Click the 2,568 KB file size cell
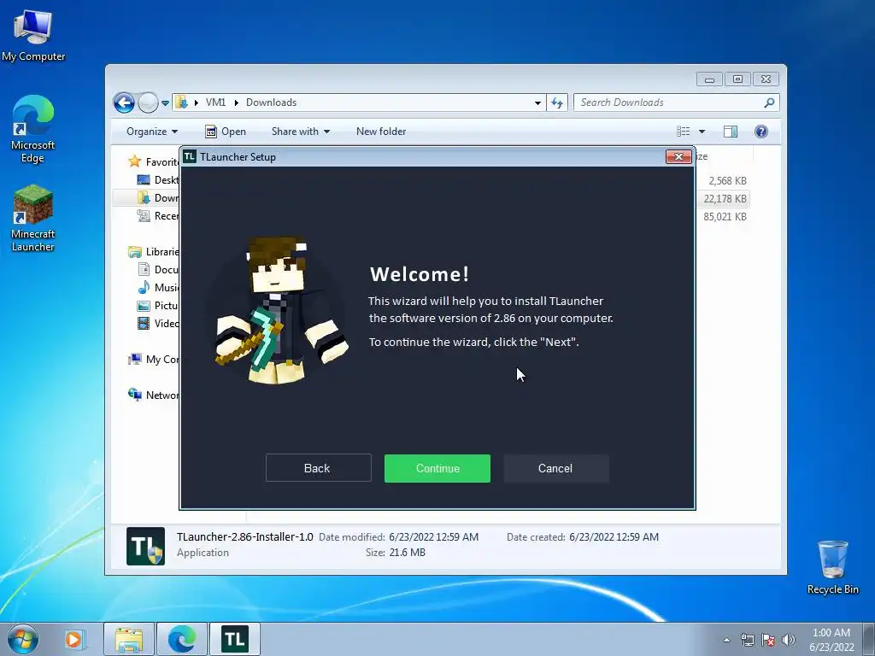 point(728,181)
